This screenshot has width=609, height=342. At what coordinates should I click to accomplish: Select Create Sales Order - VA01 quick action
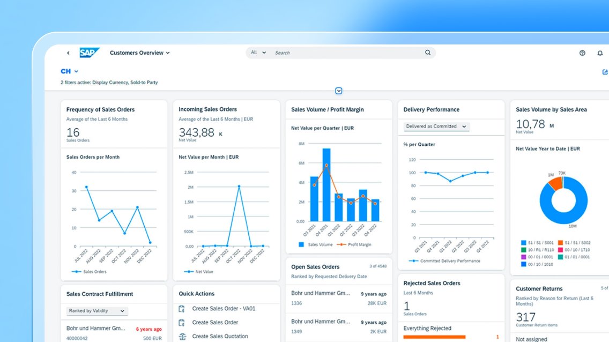224,309
